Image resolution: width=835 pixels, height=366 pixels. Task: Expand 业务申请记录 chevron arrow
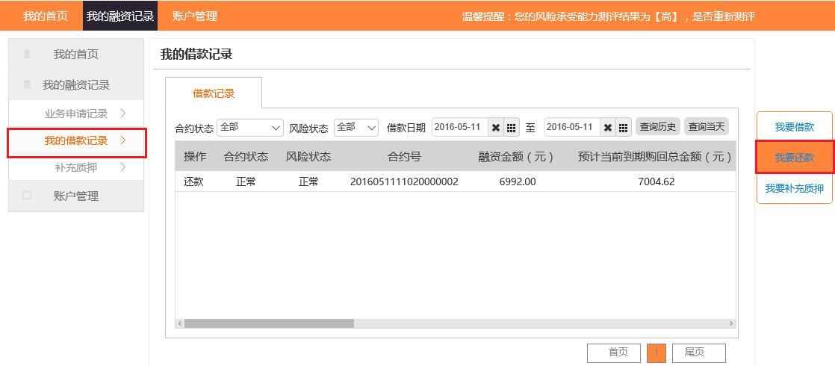(x=122, y=114)
